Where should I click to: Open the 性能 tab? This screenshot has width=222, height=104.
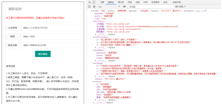[137, 2]
